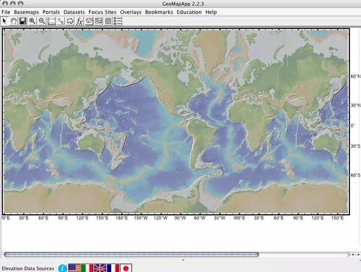361x272 pixels.
Task: Click the French flag icon
Action: [x=113, y=268]
